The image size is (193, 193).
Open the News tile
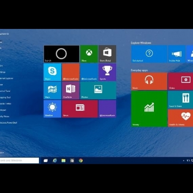pos(80,109)
